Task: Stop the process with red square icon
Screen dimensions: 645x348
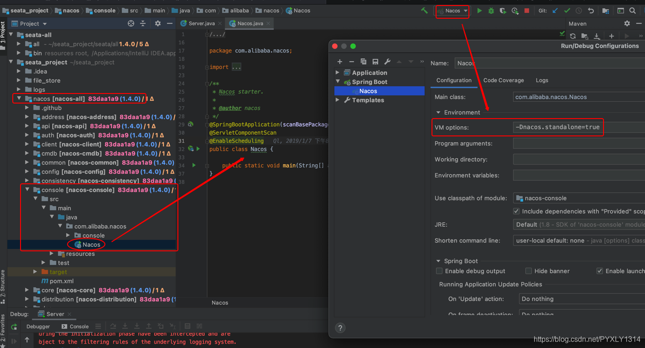Action: (x=527, y=10)
